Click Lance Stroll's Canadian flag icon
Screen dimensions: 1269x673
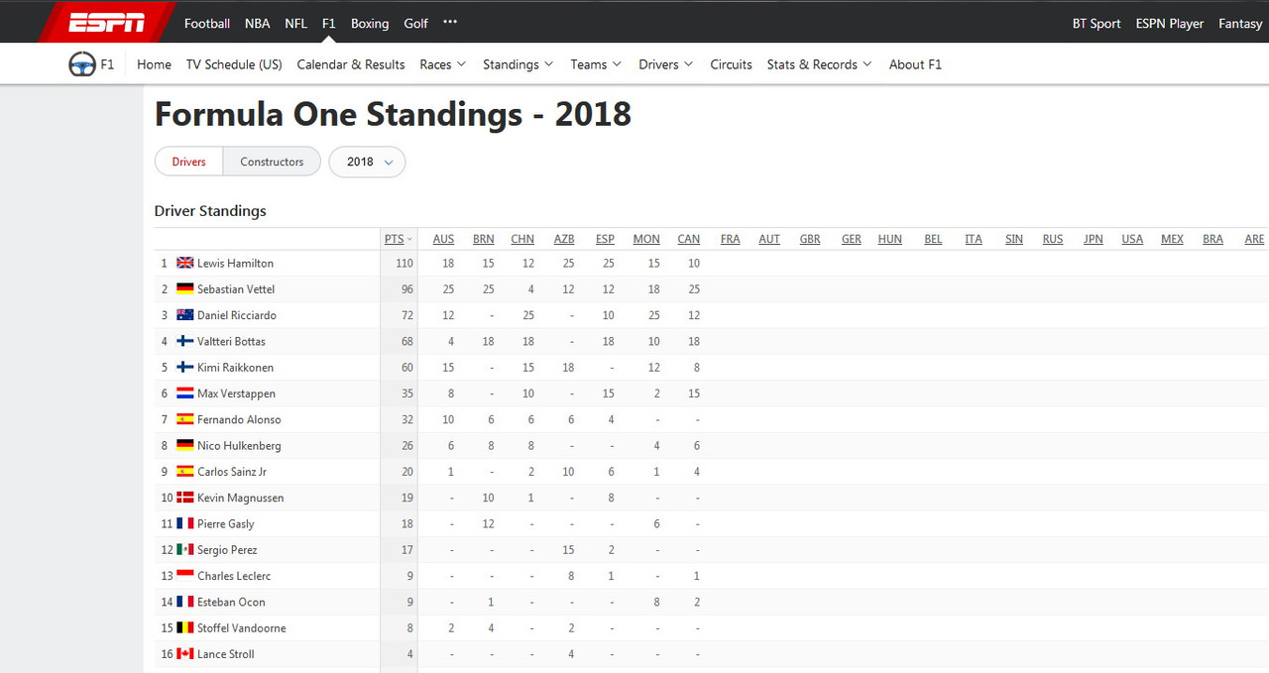(x=184, y=654)
